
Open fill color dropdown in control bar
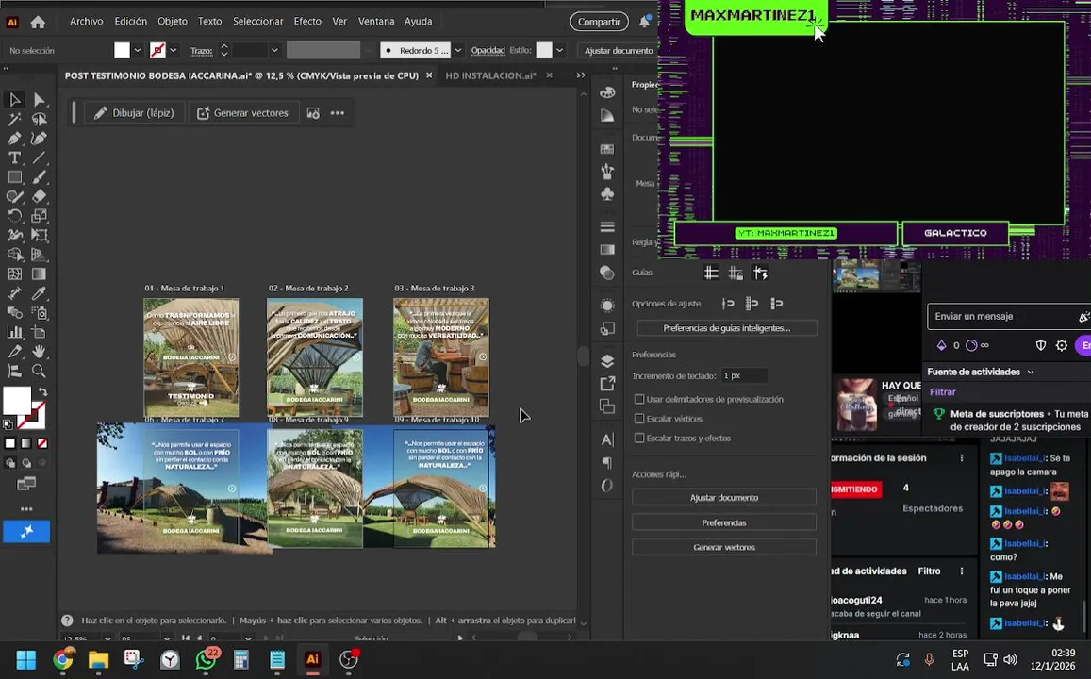(137, 50)
